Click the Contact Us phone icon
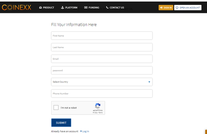207x134 pixels. [107, 8]
